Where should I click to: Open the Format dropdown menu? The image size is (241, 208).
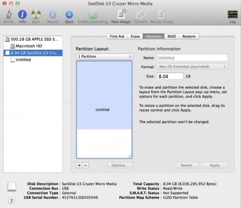192,67
